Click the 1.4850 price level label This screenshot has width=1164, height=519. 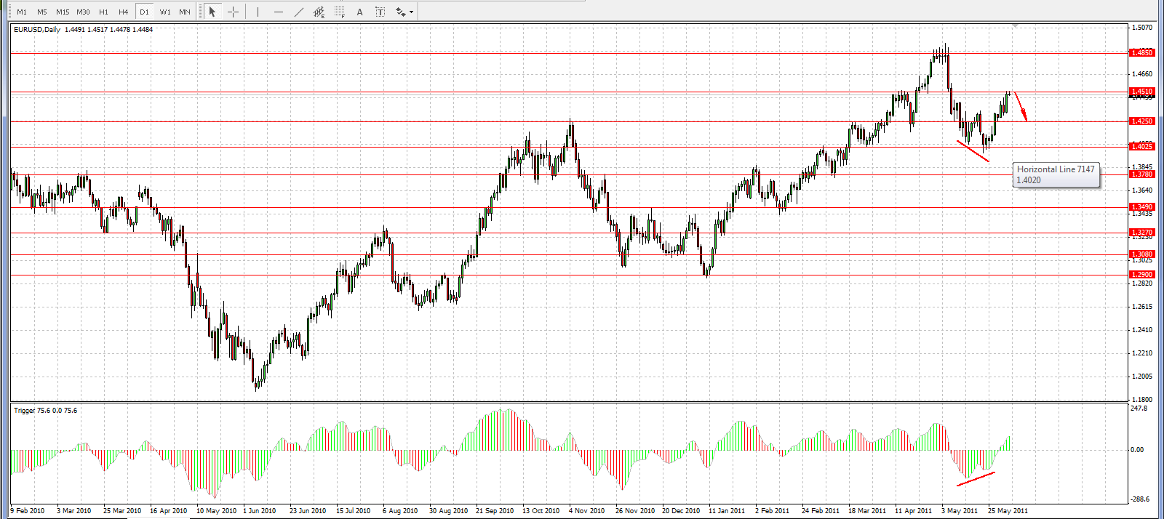point(1141,52)
